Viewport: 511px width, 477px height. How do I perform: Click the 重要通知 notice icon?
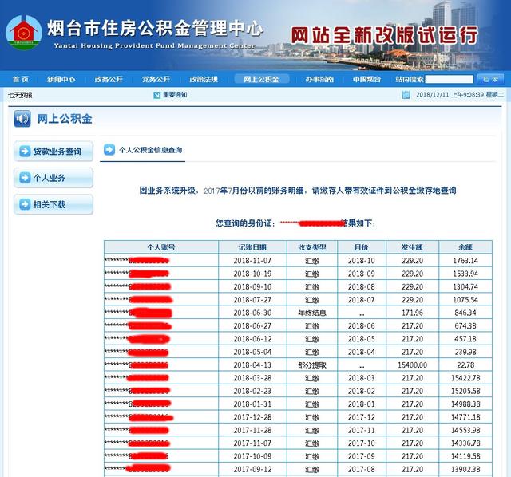156,95
